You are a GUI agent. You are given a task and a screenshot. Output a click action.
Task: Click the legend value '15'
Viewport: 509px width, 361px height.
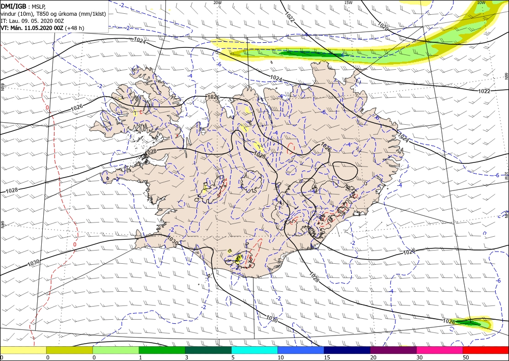(327, 357)
